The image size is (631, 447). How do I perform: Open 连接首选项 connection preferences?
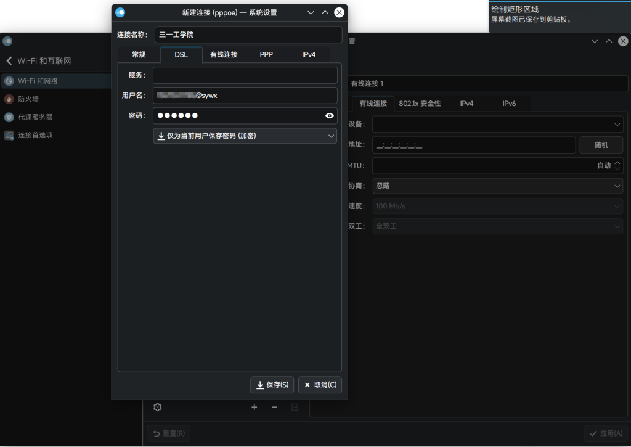point(35,135)
